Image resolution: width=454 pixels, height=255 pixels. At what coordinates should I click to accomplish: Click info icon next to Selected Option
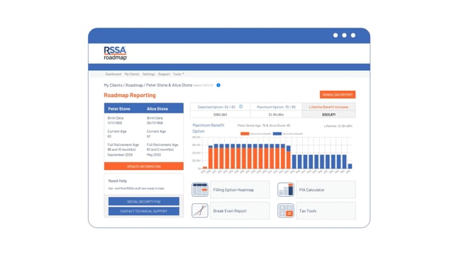pyautogui.click(x=240, y=107)
